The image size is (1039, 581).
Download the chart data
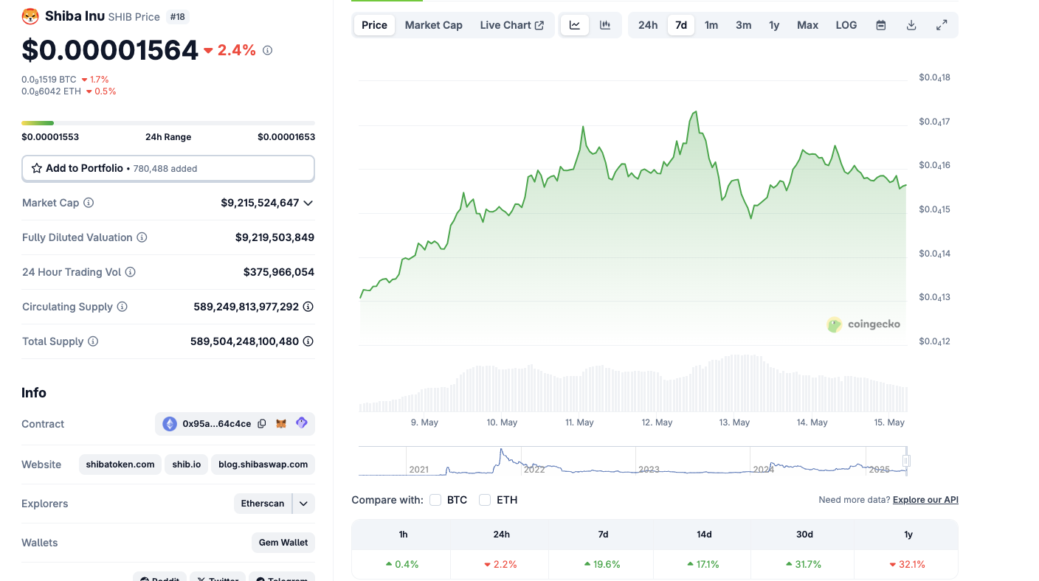[911, 25]
